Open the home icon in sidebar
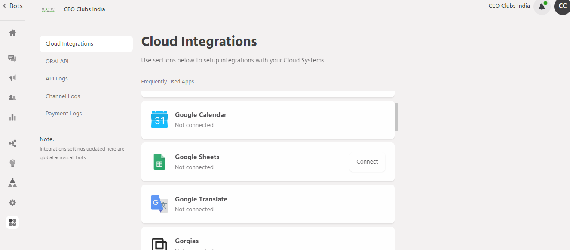570x250 pixels. pos(12,33)
